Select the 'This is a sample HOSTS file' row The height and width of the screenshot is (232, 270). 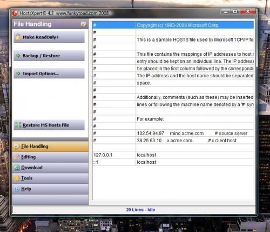[x=173, y=39]
